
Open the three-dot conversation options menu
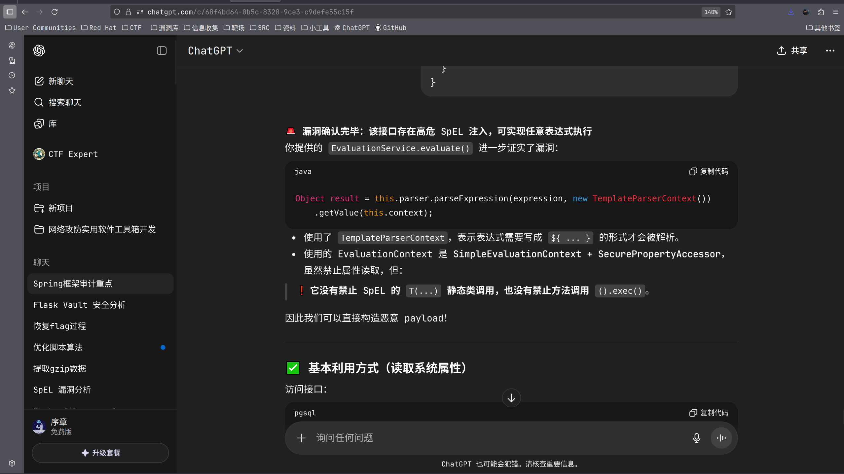(830, 51)
